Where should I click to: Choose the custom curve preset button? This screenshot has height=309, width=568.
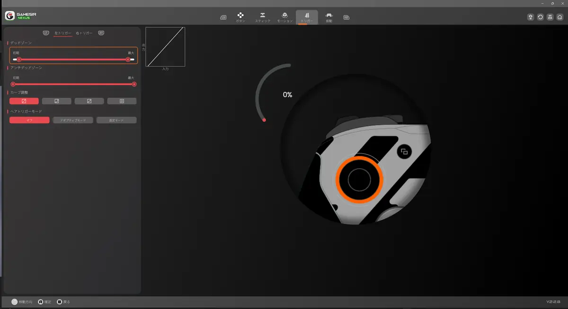[122, 101]
